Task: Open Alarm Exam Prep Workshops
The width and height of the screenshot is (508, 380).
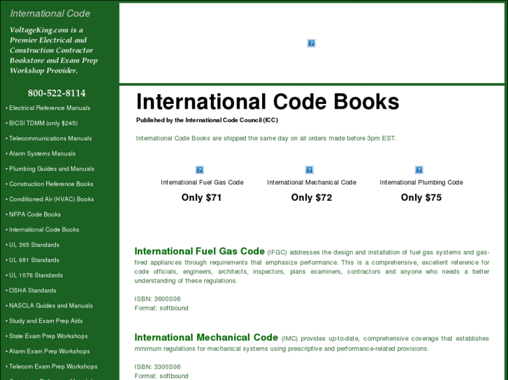Action: point(49,351)
